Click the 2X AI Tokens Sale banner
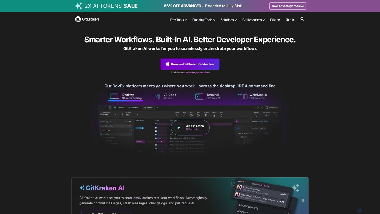The width and height of the screenshot is (380, 214). (106, 6)
